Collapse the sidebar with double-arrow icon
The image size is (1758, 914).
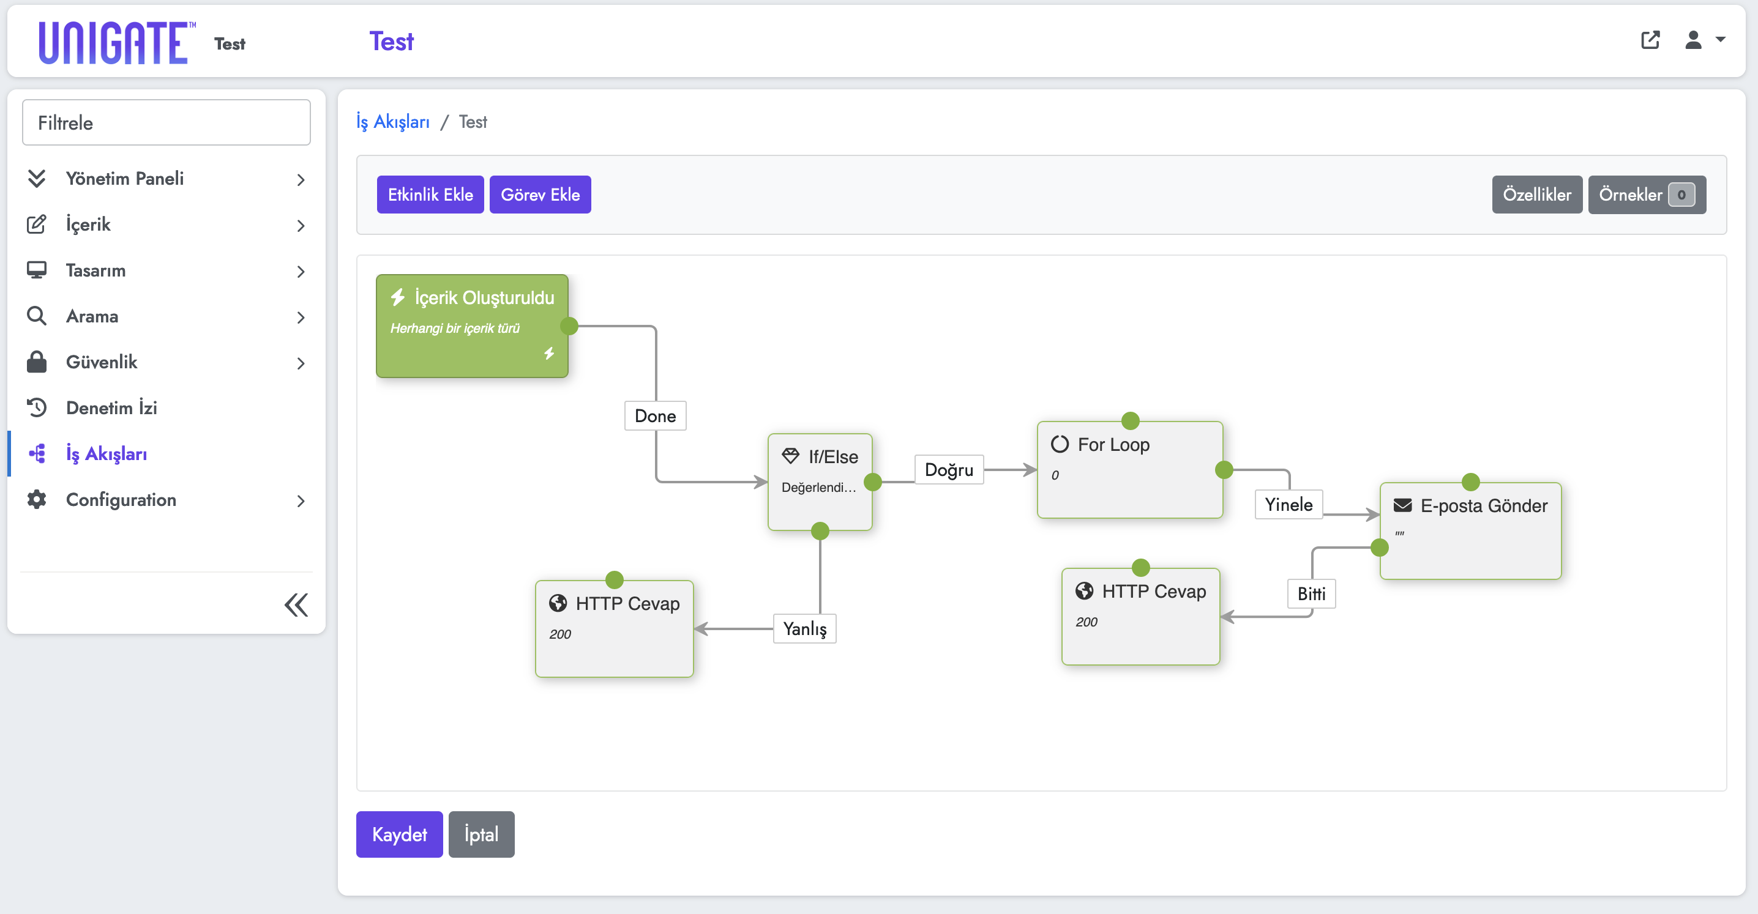(296, 605)
